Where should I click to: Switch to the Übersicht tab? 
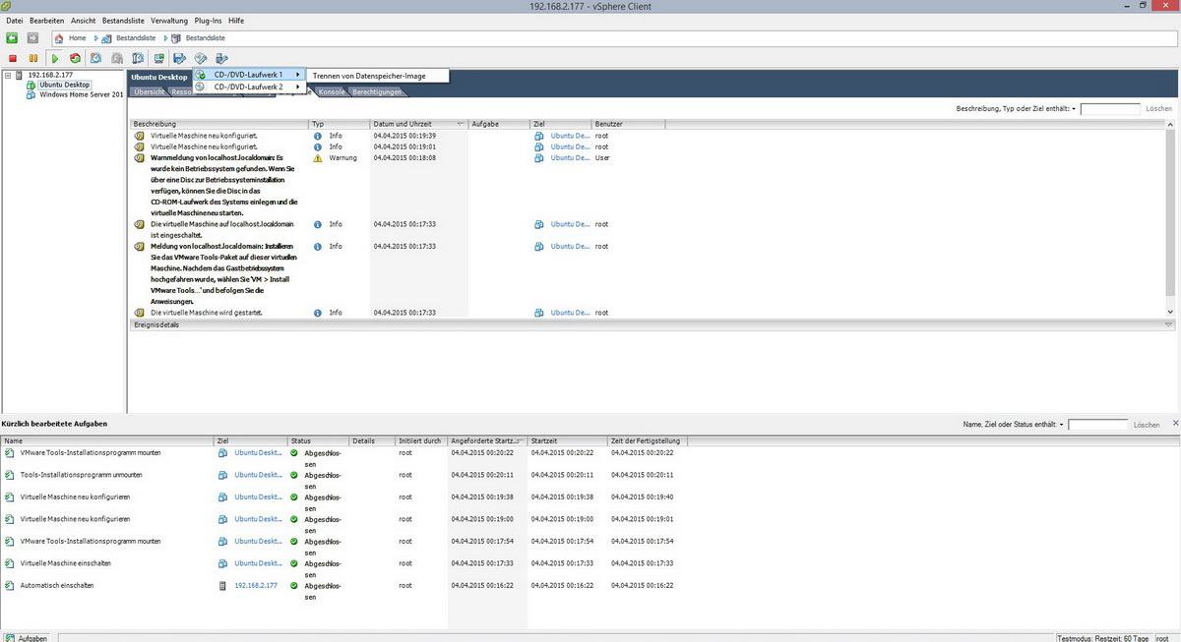point(149,92)
